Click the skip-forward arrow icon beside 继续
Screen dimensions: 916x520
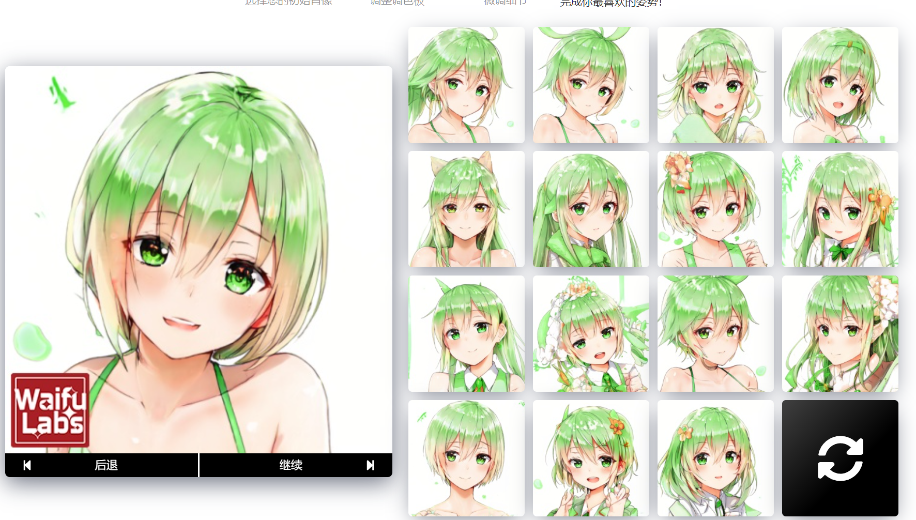[370, 465]
